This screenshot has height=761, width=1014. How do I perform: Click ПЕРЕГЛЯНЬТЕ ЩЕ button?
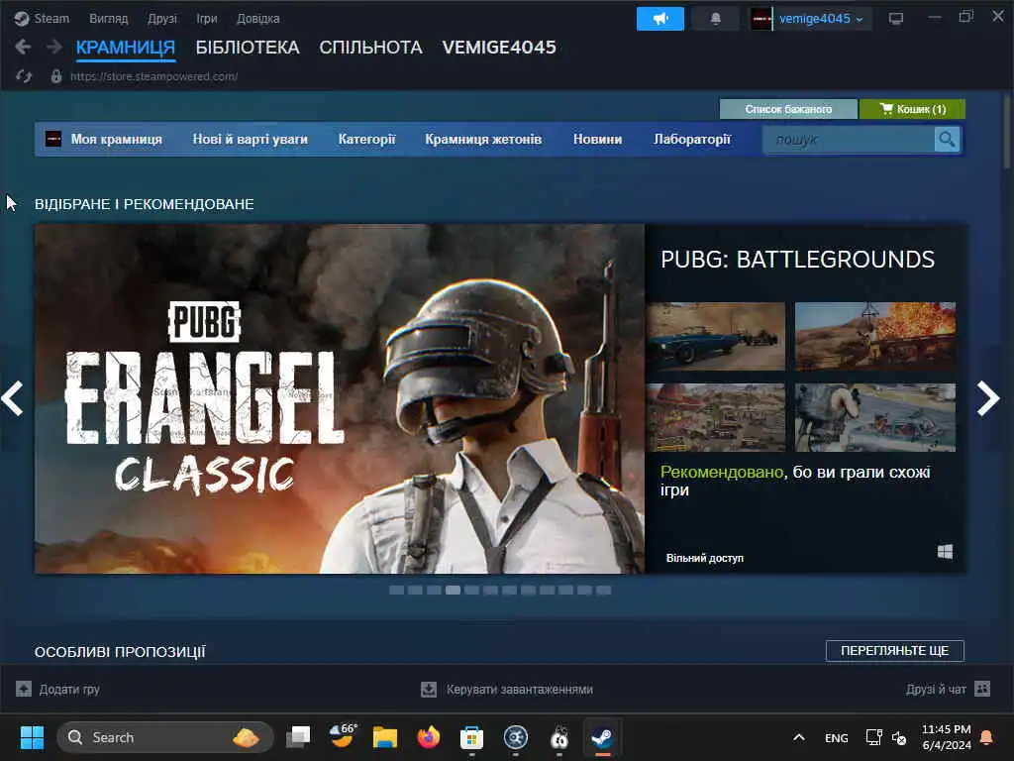[895, 650]
